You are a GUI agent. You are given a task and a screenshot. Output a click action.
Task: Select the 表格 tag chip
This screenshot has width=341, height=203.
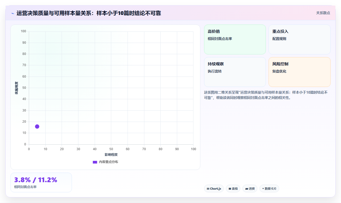point(233,189)
